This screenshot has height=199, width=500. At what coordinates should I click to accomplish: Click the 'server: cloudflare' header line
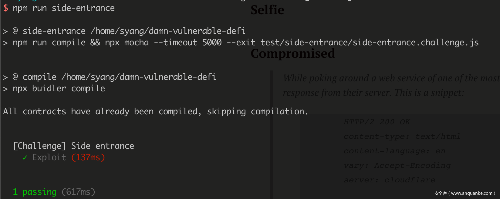[x=389, y=180]
